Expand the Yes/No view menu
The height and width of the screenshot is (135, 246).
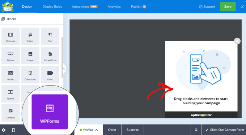[89, 130]
